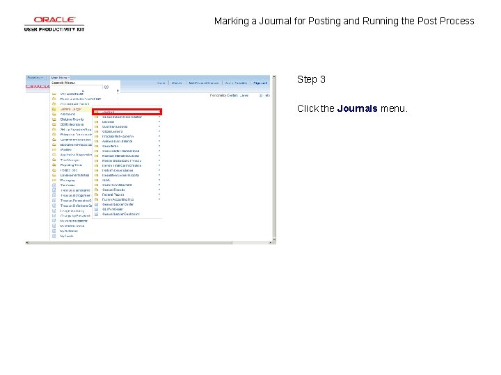Click the page icon beside General Ledger Center
The width and height of the screenshot is (501, 375).
pos(96,204)
